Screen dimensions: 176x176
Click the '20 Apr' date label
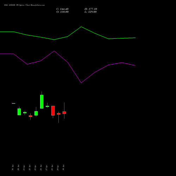click(x=18, y=168)
